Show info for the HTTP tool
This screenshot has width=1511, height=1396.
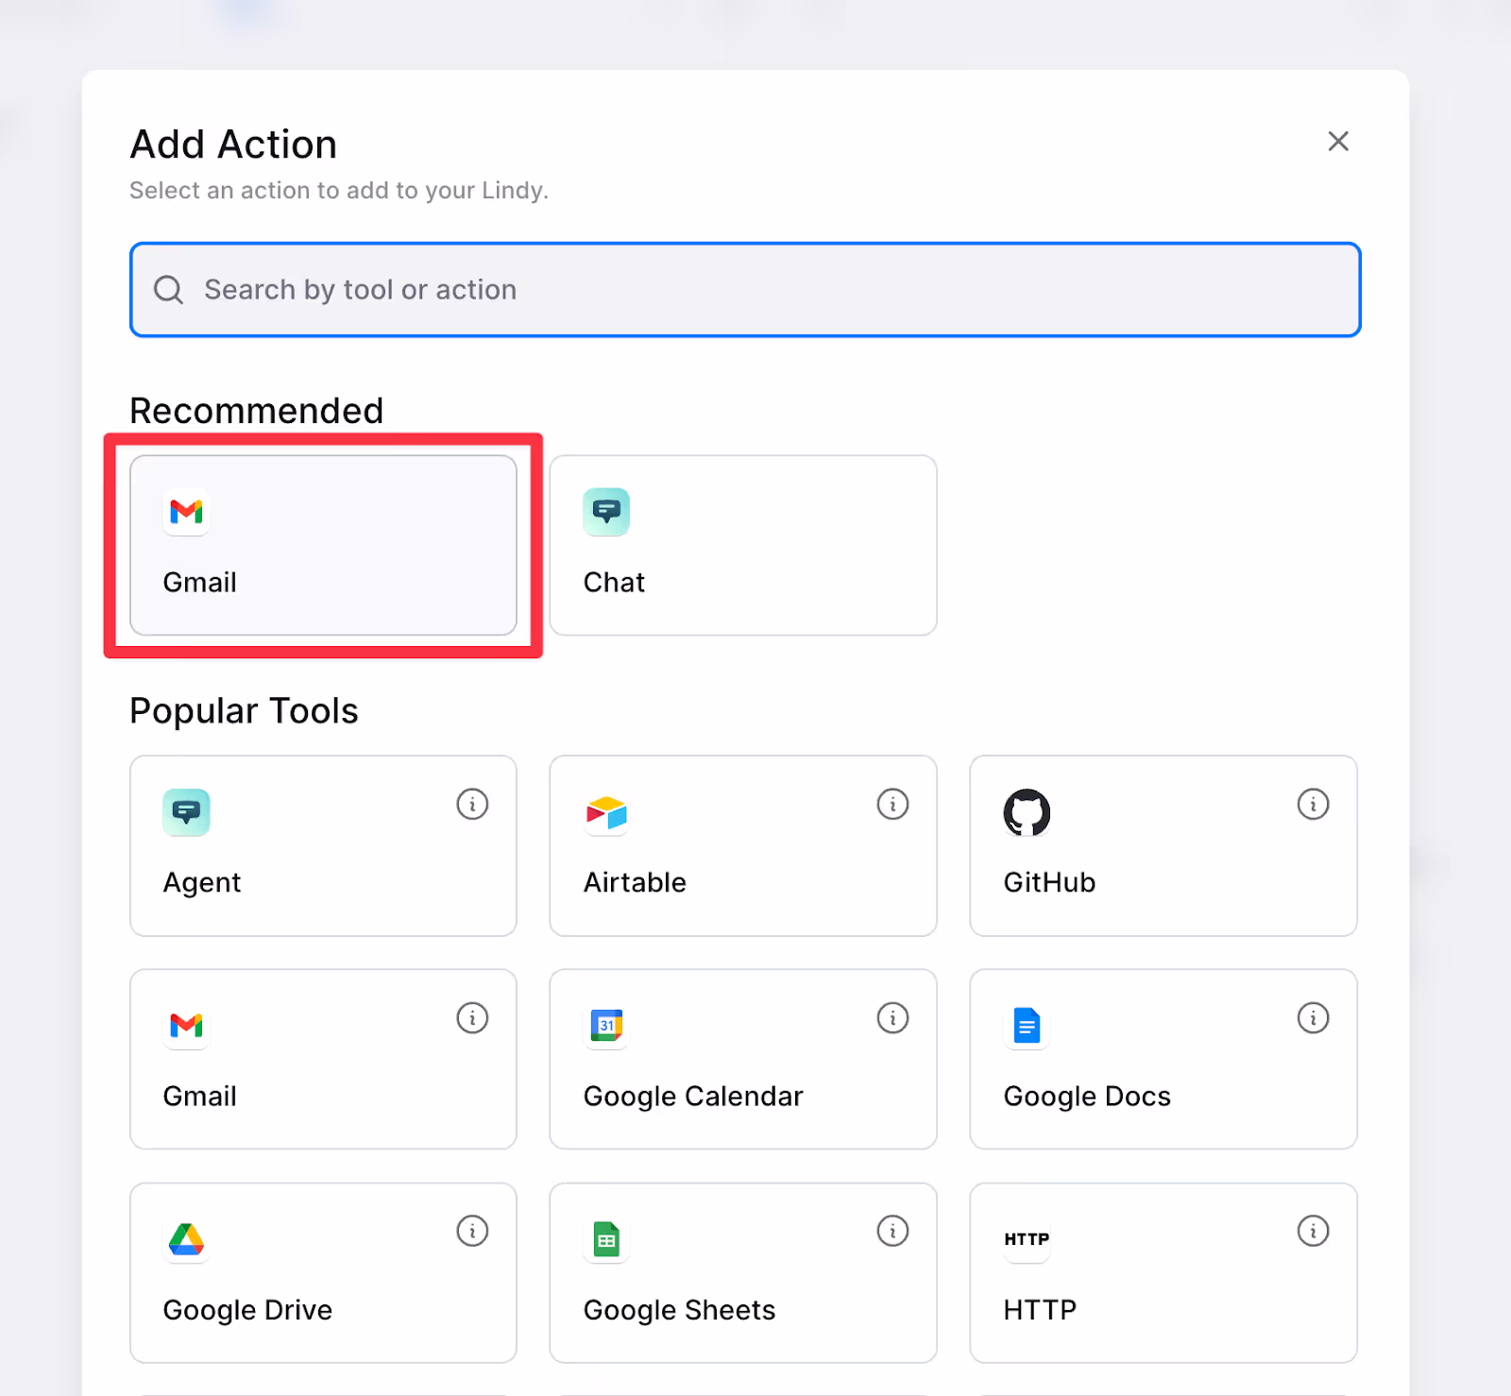click(1313, 1231)
